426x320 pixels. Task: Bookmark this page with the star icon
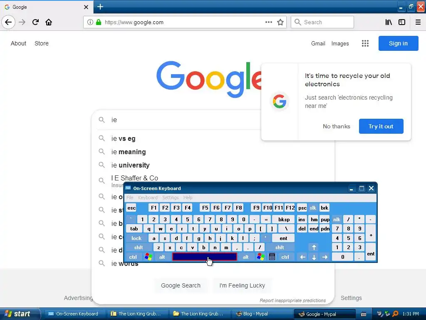pyautogui.click(x=280, y=22)
